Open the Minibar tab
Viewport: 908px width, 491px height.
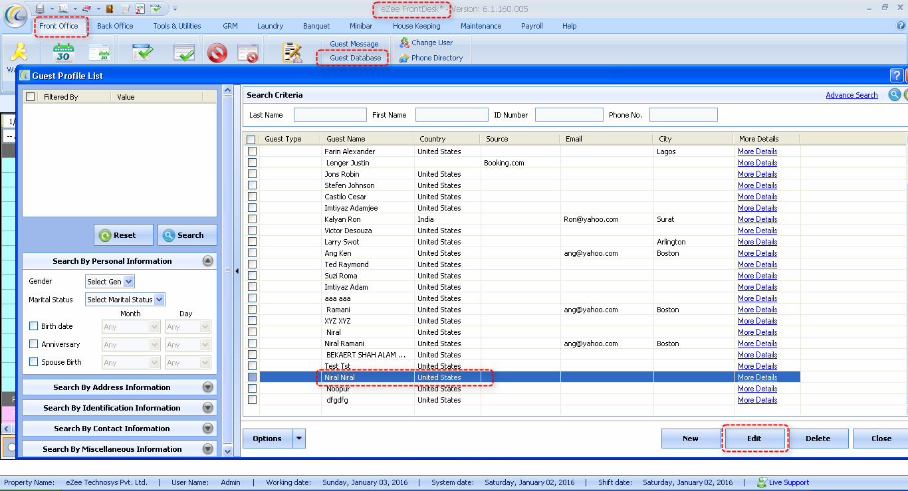click(x=361, y=26)
